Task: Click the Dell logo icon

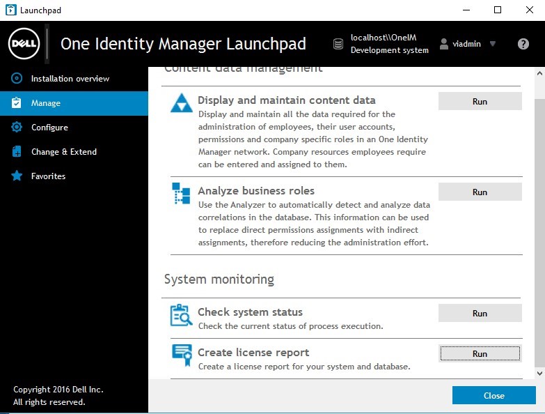Action: tap(24, 44)
